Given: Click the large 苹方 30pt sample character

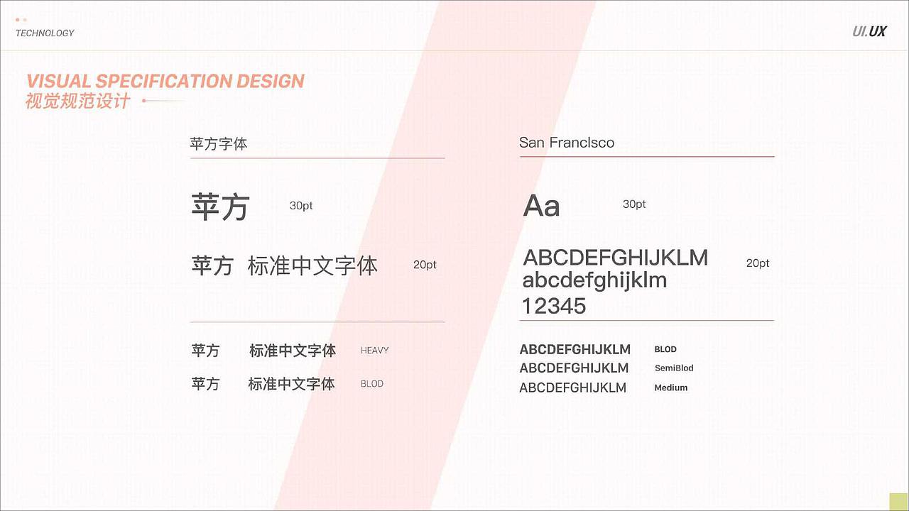Looking at the screenshot, I should pos(219,207).
